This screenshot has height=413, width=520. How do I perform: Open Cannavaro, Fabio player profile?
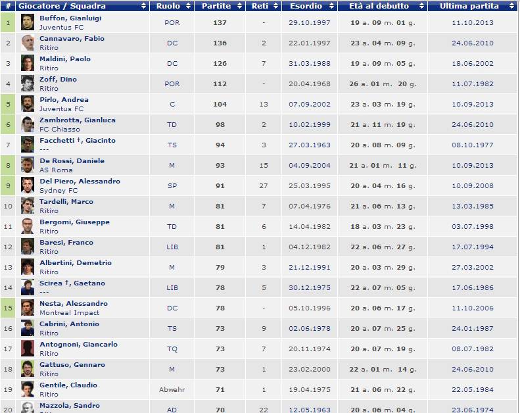pos(72,39)
